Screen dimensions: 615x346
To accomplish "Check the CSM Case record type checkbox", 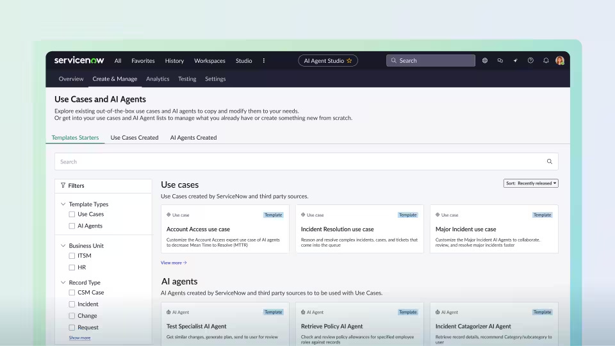I will pos(72,293).
